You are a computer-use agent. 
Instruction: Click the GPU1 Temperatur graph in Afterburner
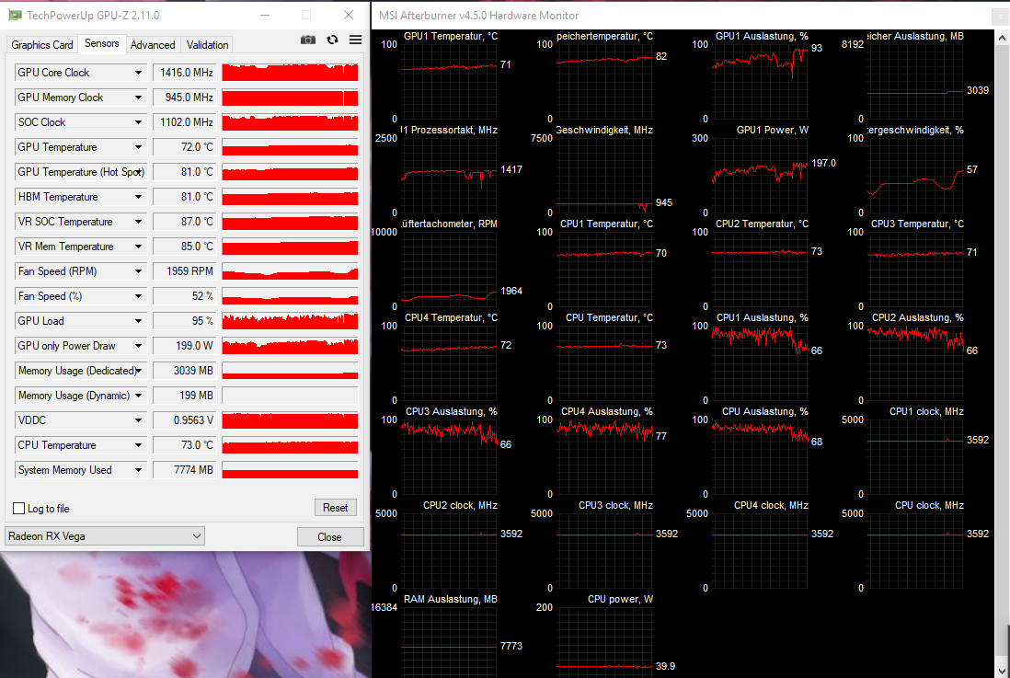pyautogui.click(x=449, y=81)
